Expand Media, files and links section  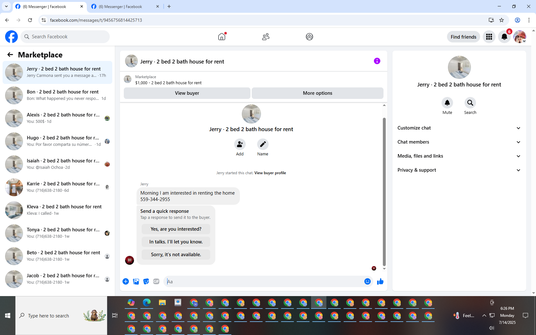459,156
